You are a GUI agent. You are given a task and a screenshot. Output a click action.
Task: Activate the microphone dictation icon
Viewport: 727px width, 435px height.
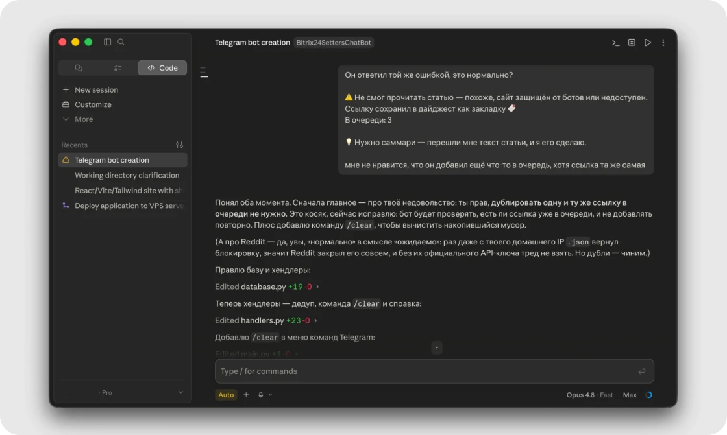[x=260, y=395]
